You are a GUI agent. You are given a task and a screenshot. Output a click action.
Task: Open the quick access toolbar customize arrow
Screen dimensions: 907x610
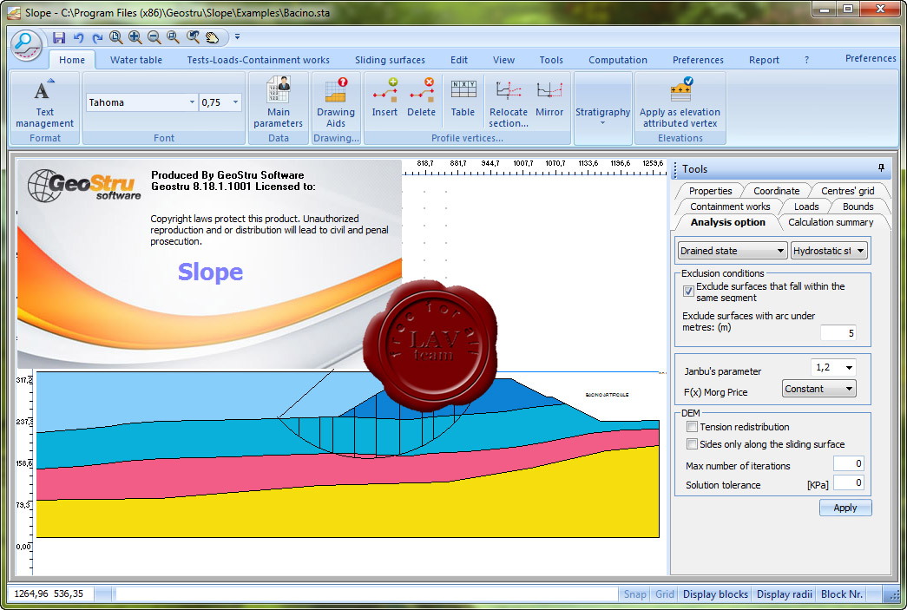point(237,37)
